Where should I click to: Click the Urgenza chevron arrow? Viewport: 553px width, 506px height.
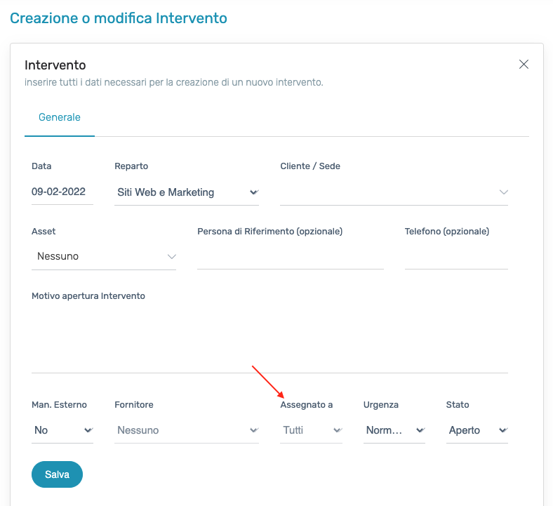(x=420, y=430)
